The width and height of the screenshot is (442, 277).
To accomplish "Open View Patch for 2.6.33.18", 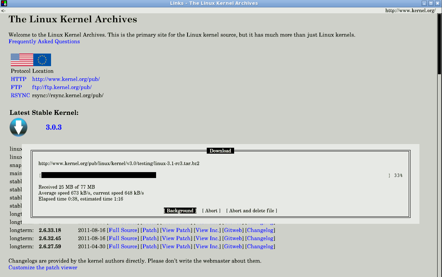I will point(176,230).
